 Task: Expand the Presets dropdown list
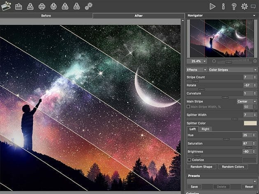pos(222,181)
